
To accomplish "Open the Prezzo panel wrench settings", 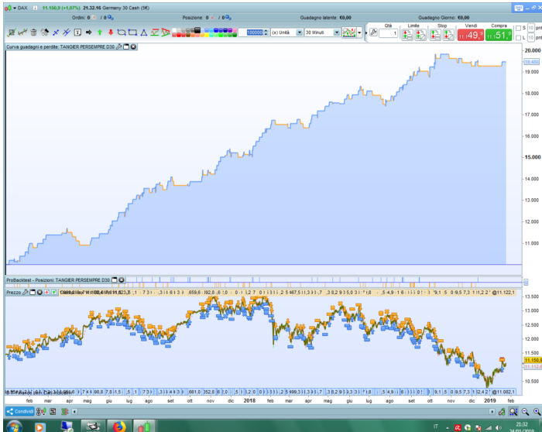I will [26, 293].
